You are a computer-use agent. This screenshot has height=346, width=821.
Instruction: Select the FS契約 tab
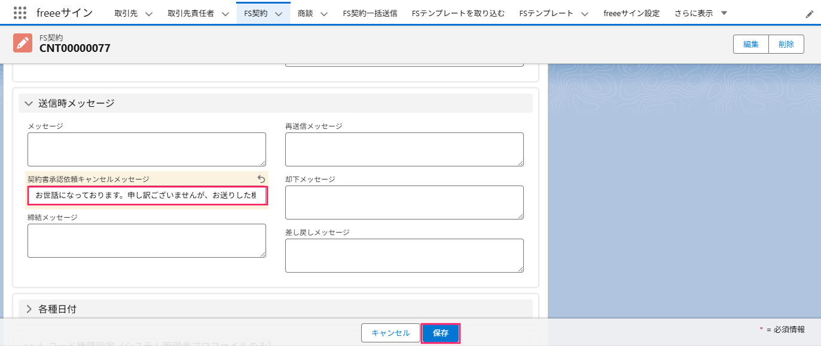pyautogui.click(x=256, y=13)
